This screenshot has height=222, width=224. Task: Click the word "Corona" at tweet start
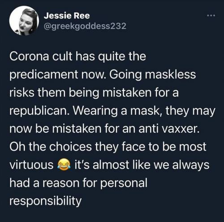point(29,57)
